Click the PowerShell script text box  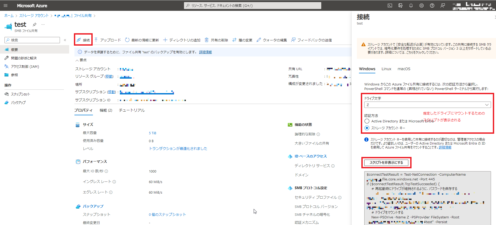pos(428,198)
